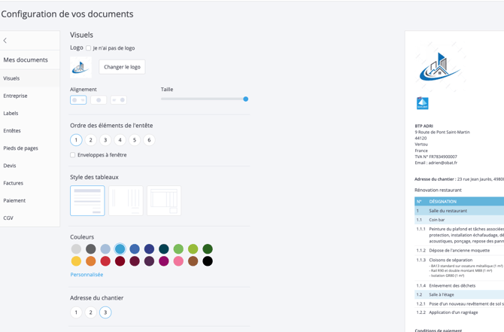Image resolution: width=504 pixels, height=332 pixels.
Task: Choose the column-lined table style thumbnail
Action: (126, 200)
